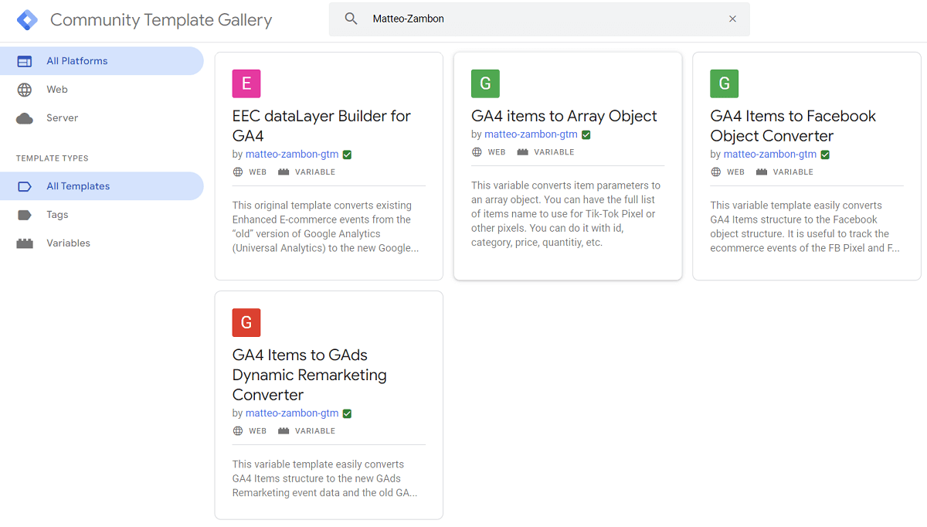The image size is (927, 527).
Task: Click the Web globe icon in the sidebar
Action: (25, 90)
